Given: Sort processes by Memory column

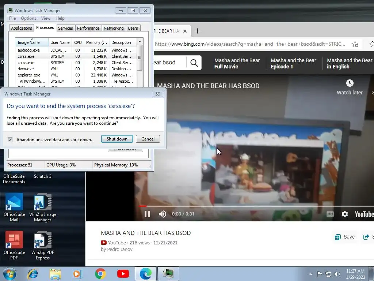Looking at the screenshot, I should pos(96,42).
